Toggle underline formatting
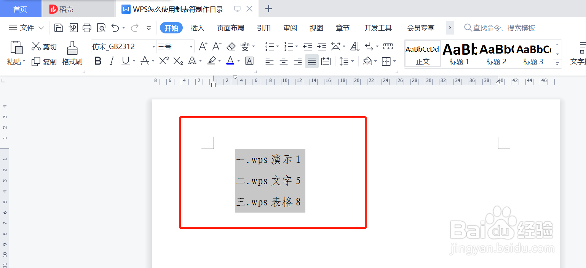The image size is (586, 268). coord(126,61)
